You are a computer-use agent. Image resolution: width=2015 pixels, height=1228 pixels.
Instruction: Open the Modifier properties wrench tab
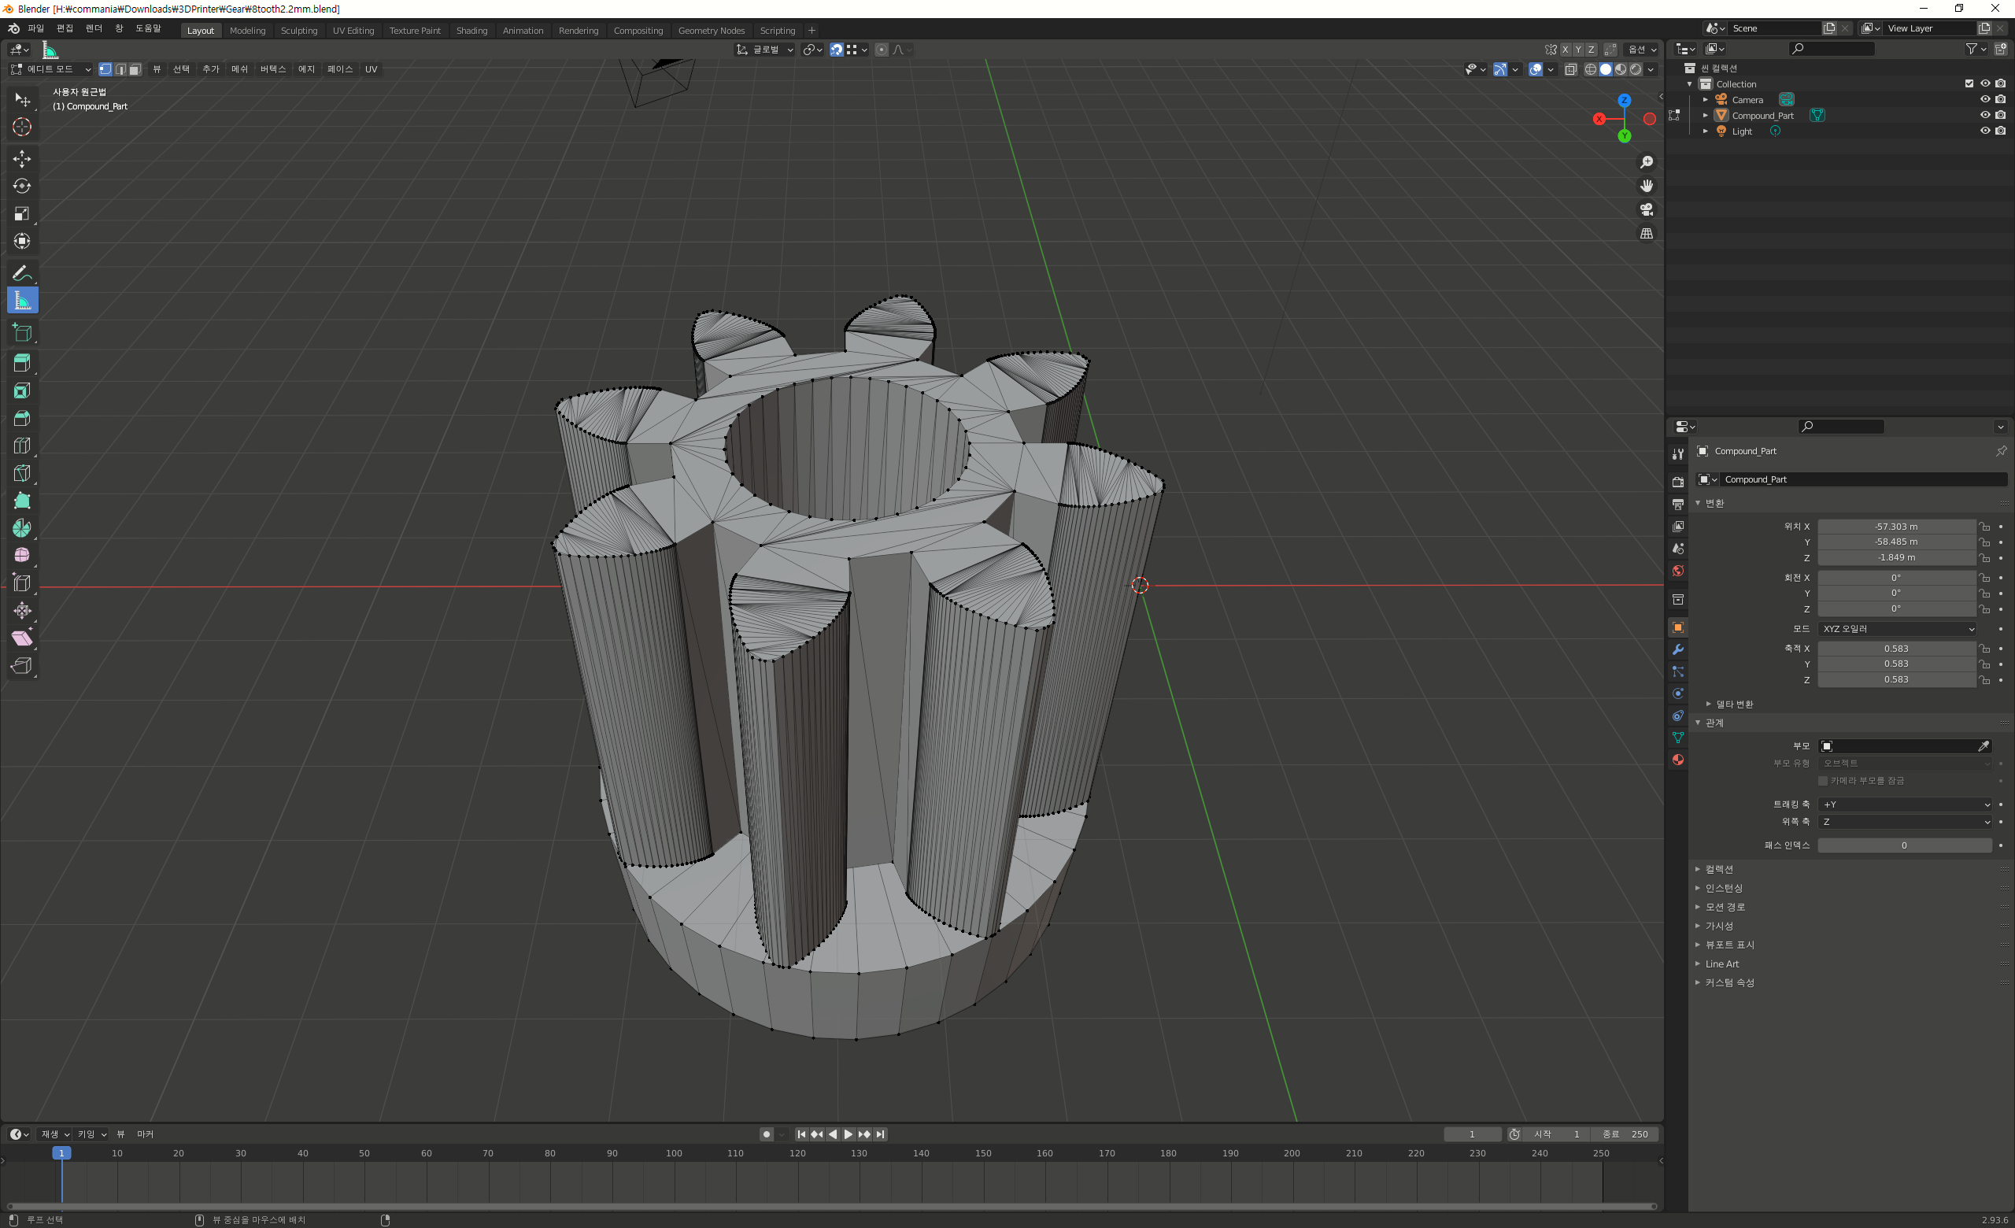(x=1678, y=650)
